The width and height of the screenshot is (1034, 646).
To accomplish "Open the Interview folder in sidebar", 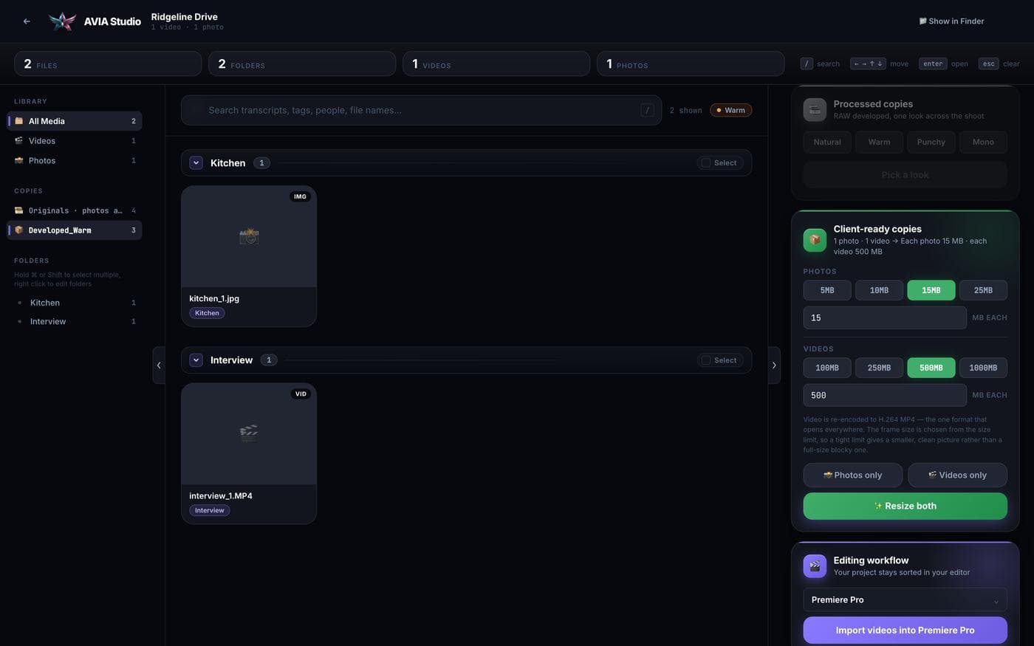I will click(75, 321).
